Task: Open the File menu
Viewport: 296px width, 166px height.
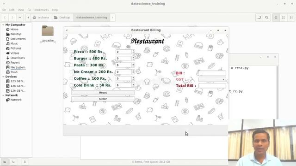Action: click(4, 10)
